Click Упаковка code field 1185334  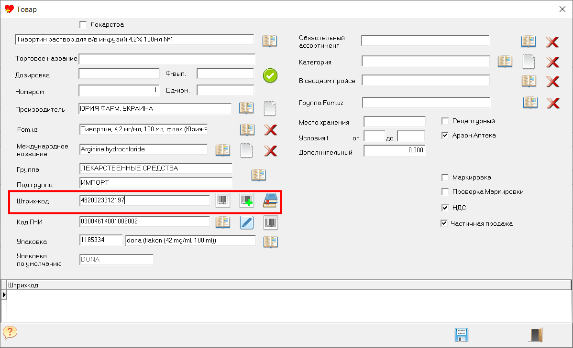(101, 240)
